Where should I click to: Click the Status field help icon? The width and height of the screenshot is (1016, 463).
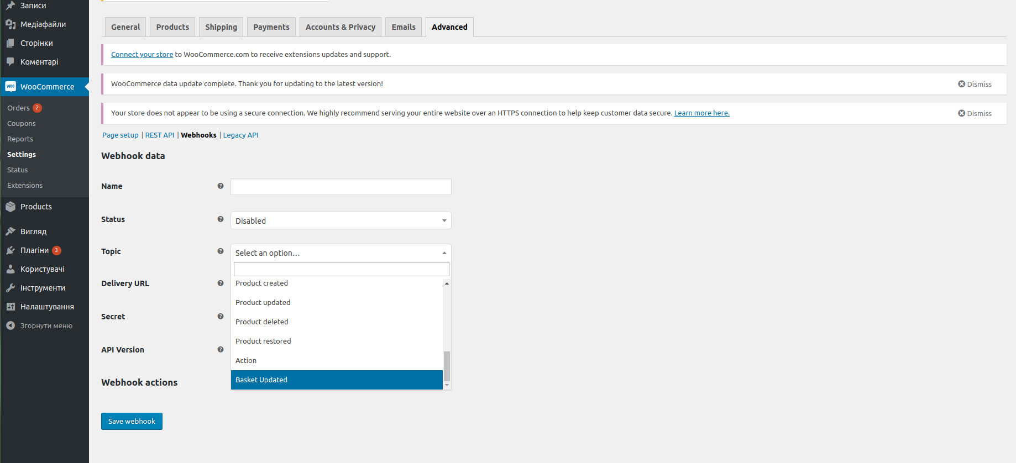(221, 219)
